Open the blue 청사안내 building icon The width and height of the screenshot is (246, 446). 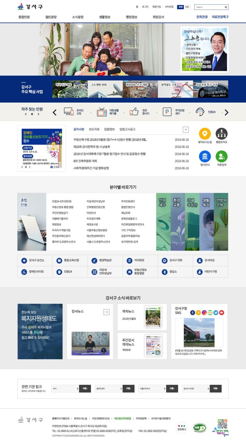pyautogui.click(x=205, y=157)
